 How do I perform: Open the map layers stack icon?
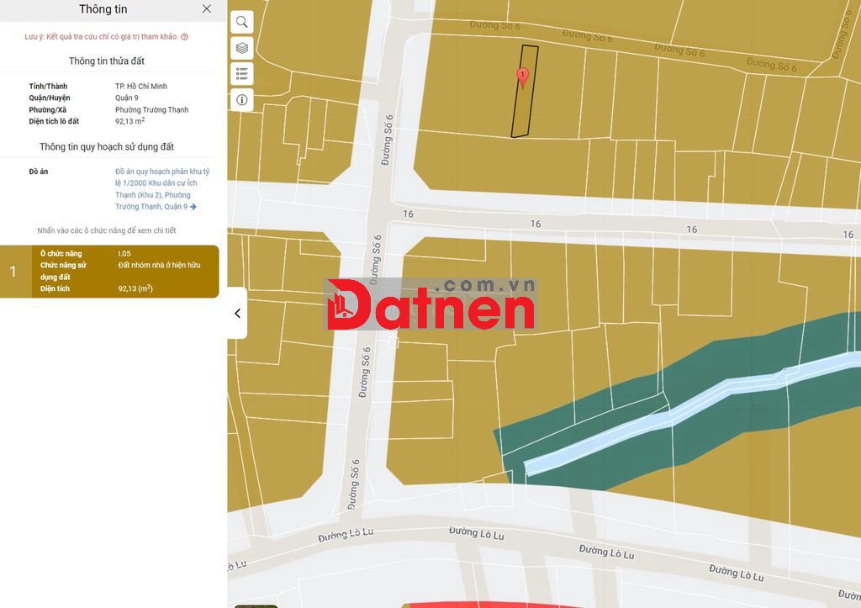pos(241,48)
